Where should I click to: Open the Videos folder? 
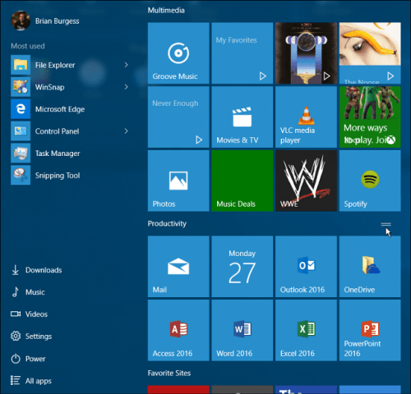29,314
